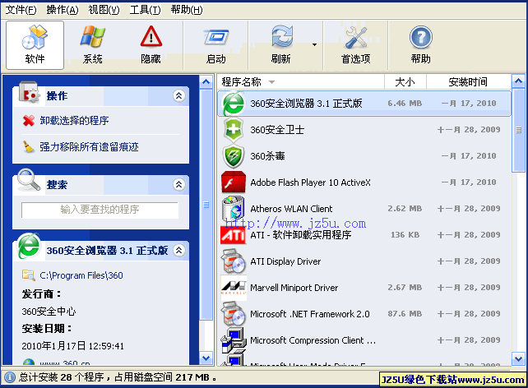The height and width of the screenshot is (388, 528).
Task: Click the size value 136 KB
Action: tap(405, 235)
